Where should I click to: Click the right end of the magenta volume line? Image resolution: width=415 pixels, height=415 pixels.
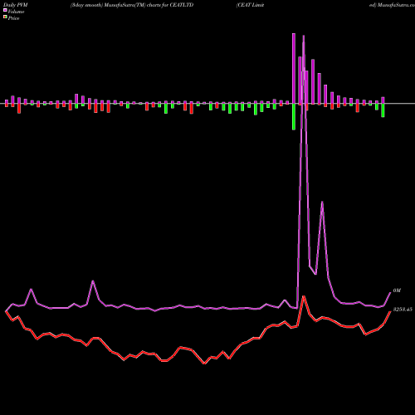[x=390, y=293]
